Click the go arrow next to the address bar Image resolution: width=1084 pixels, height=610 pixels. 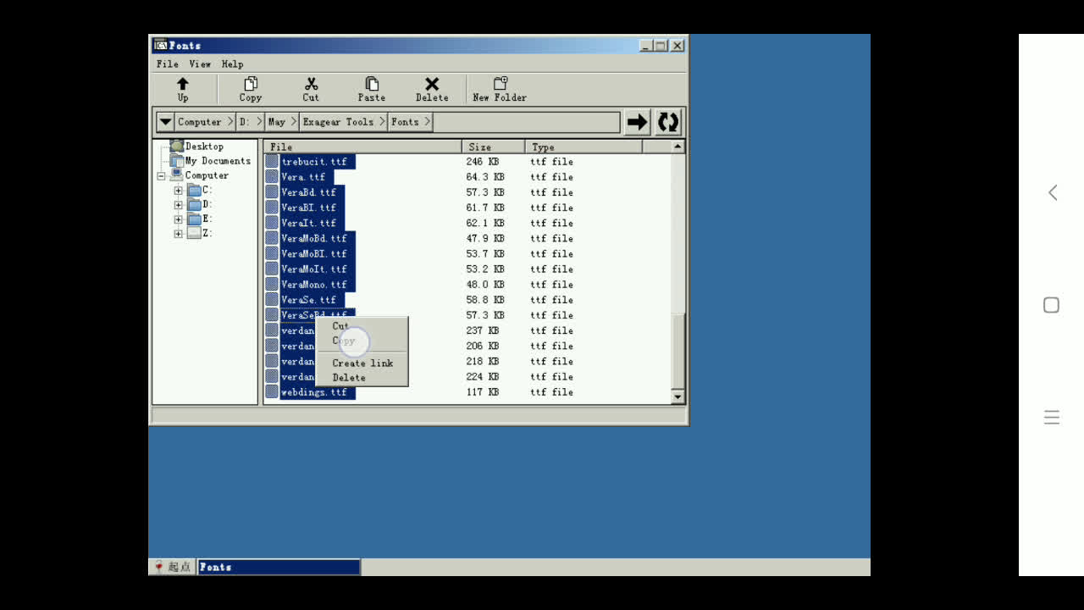[636, 121]
